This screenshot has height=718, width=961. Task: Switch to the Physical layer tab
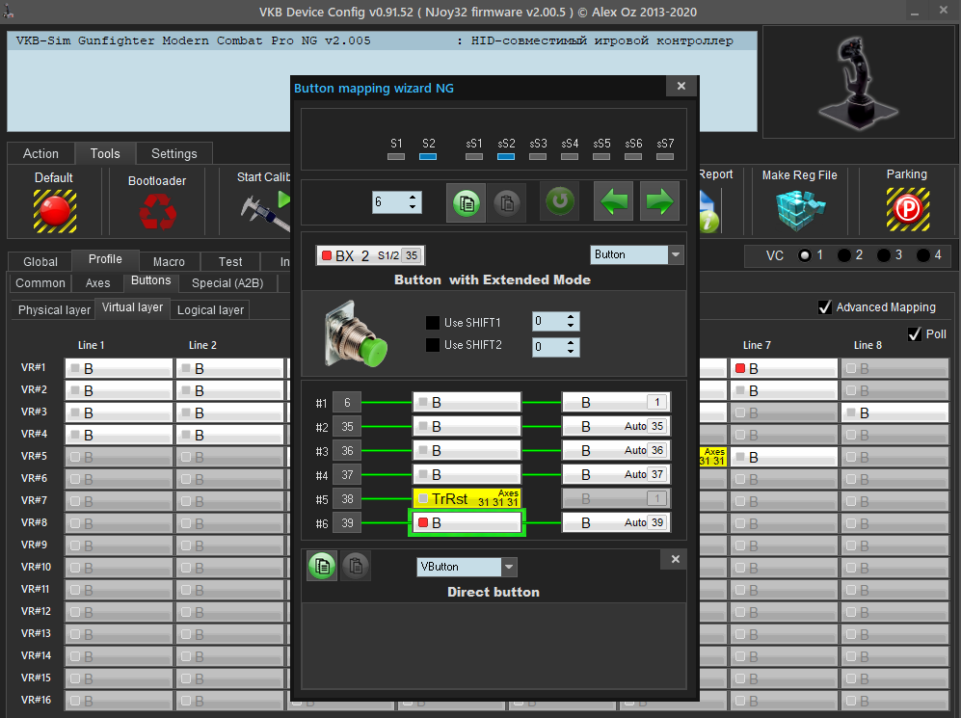click(54, 310)
